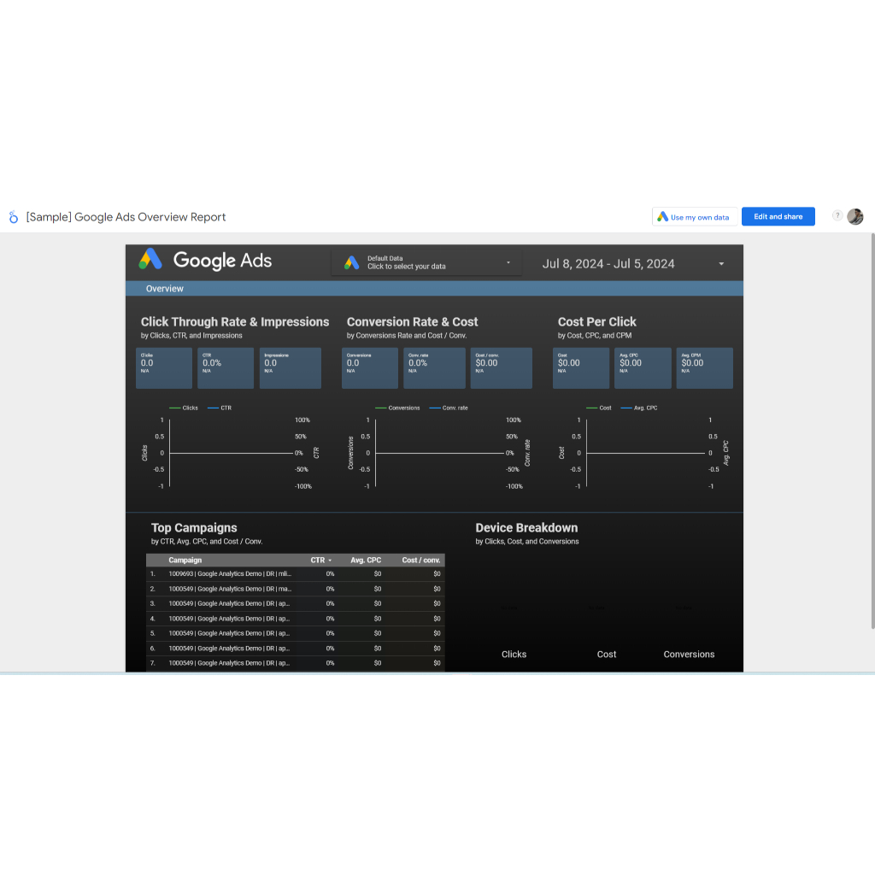The height and width of the screenshot is (875, 875).
Task: Click the Use my own data button
Action: [x=693, y=217]
